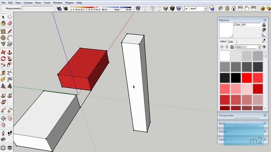Choose the Rotate tool
This screenshot has width=271, height=152.
(x=3, y=59)
